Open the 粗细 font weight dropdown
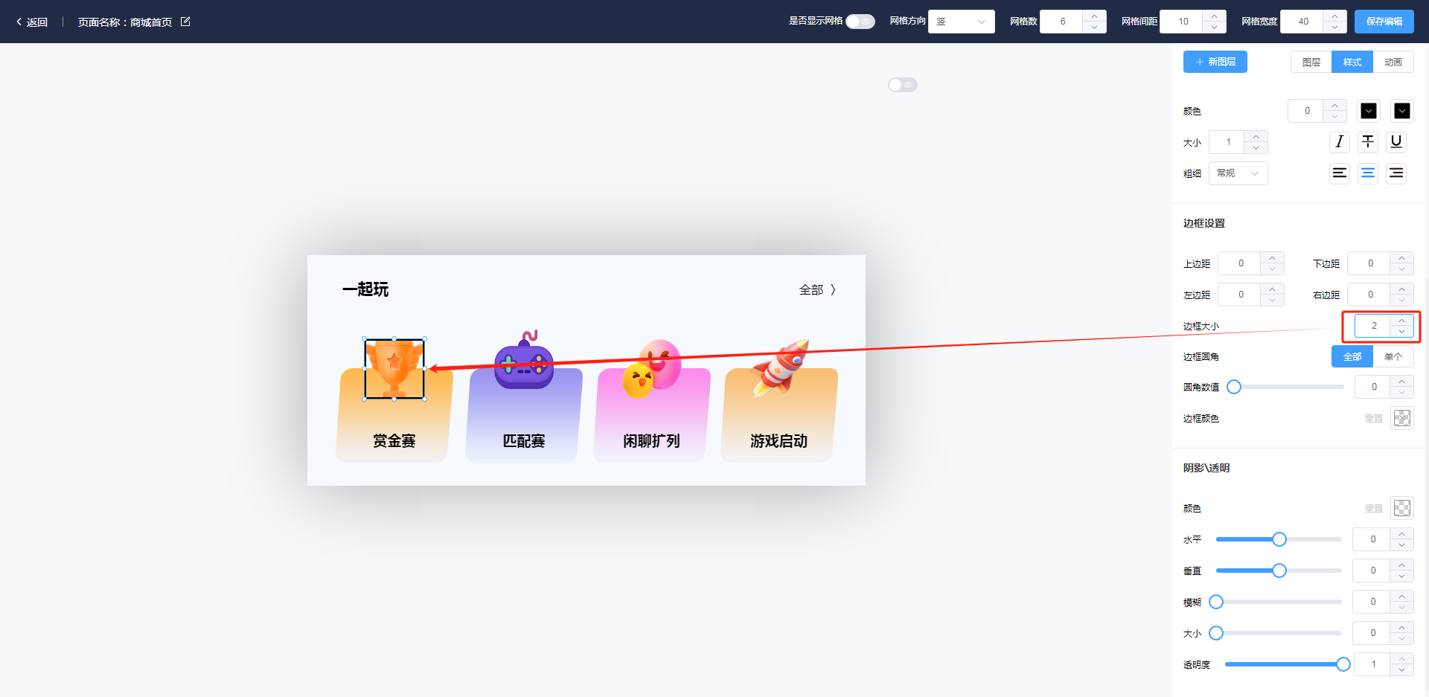Image resolution: width=1429 pixels, height=697 pixels. [x=1238, y=173]
